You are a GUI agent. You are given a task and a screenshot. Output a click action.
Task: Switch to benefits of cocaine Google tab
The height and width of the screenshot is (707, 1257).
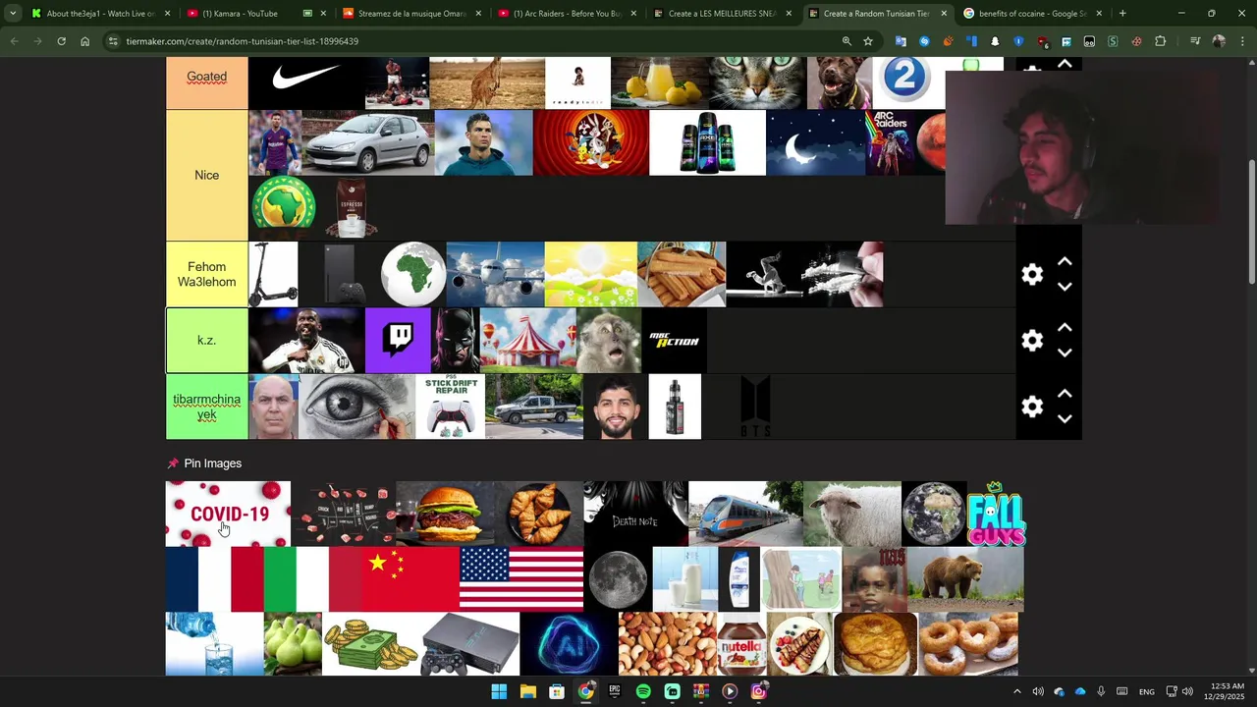(x=1032, y=14)
